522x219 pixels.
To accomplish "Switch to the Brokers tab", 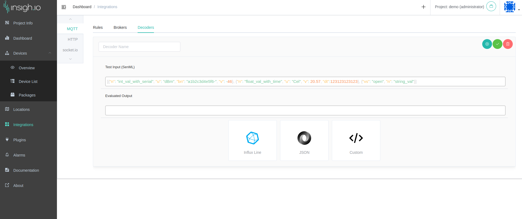I will 120,27.
